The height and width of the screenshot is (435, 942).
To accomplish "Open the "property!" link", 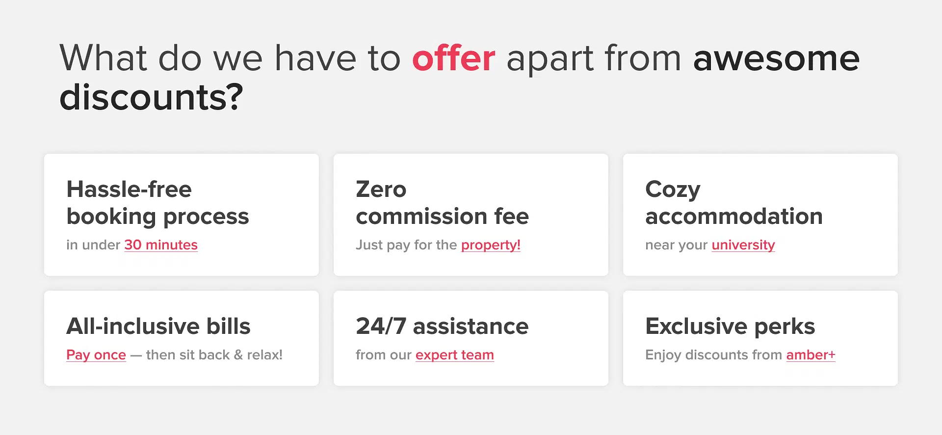I will click(x=491, y=245).
